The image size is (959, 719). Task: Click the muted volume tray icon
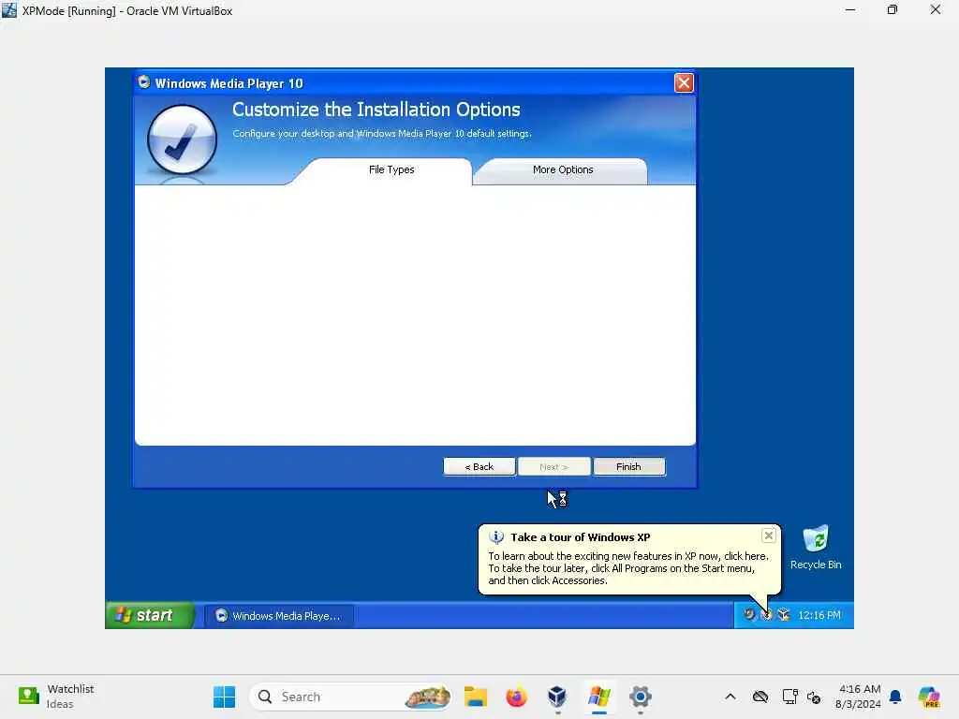[x=814, y=697]
